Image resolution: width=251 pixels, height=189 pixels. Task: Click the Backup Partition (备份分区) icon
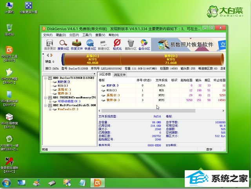tap(144, 45)
